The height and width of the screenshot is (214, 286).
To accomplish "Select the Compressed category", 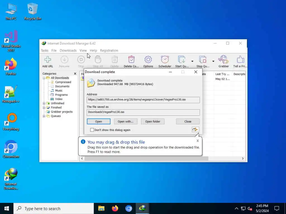I will click(x=63, y=82).
